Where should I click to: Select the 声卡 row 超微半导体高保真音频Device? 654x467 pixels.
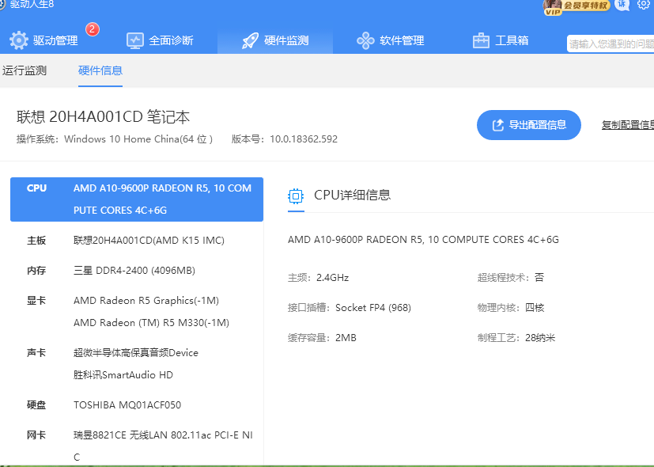(137, 353)
